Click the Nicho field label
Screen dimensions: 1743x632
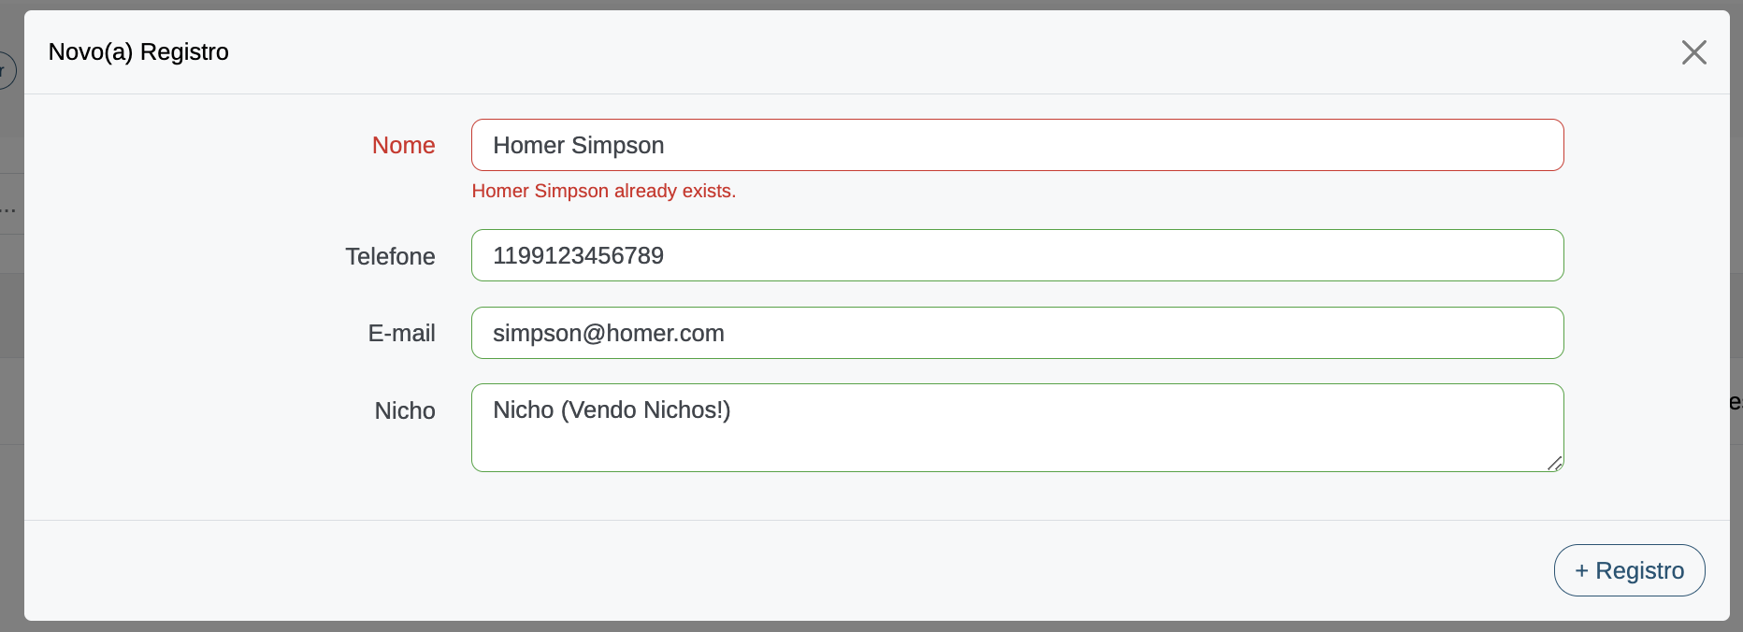coord(405,410)
